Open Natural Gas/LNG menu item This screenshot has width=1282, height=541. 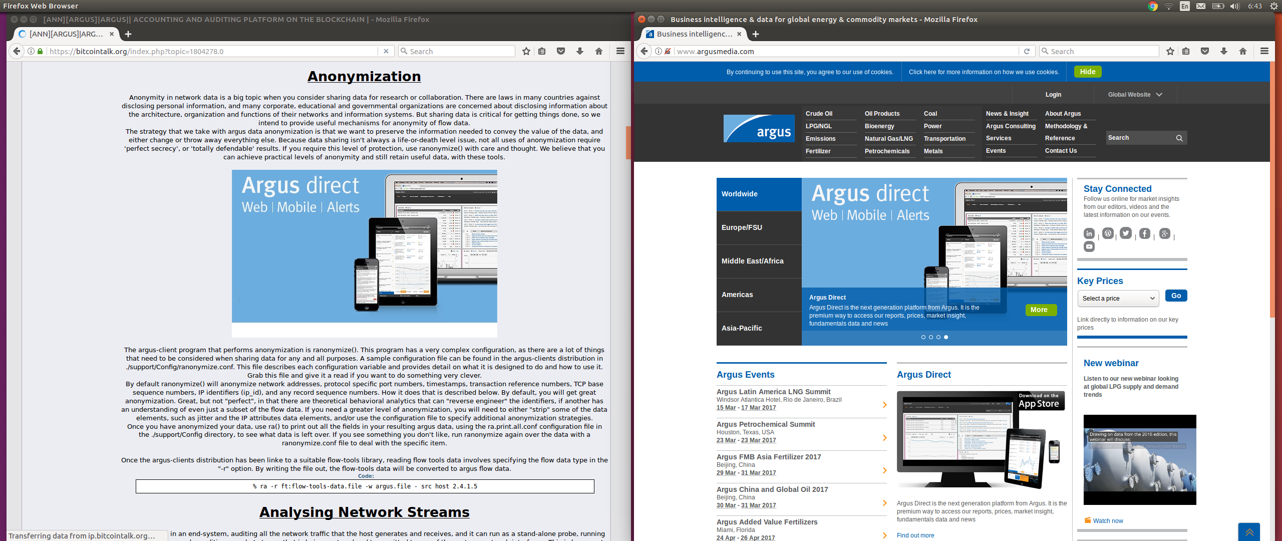pos(888,139)
